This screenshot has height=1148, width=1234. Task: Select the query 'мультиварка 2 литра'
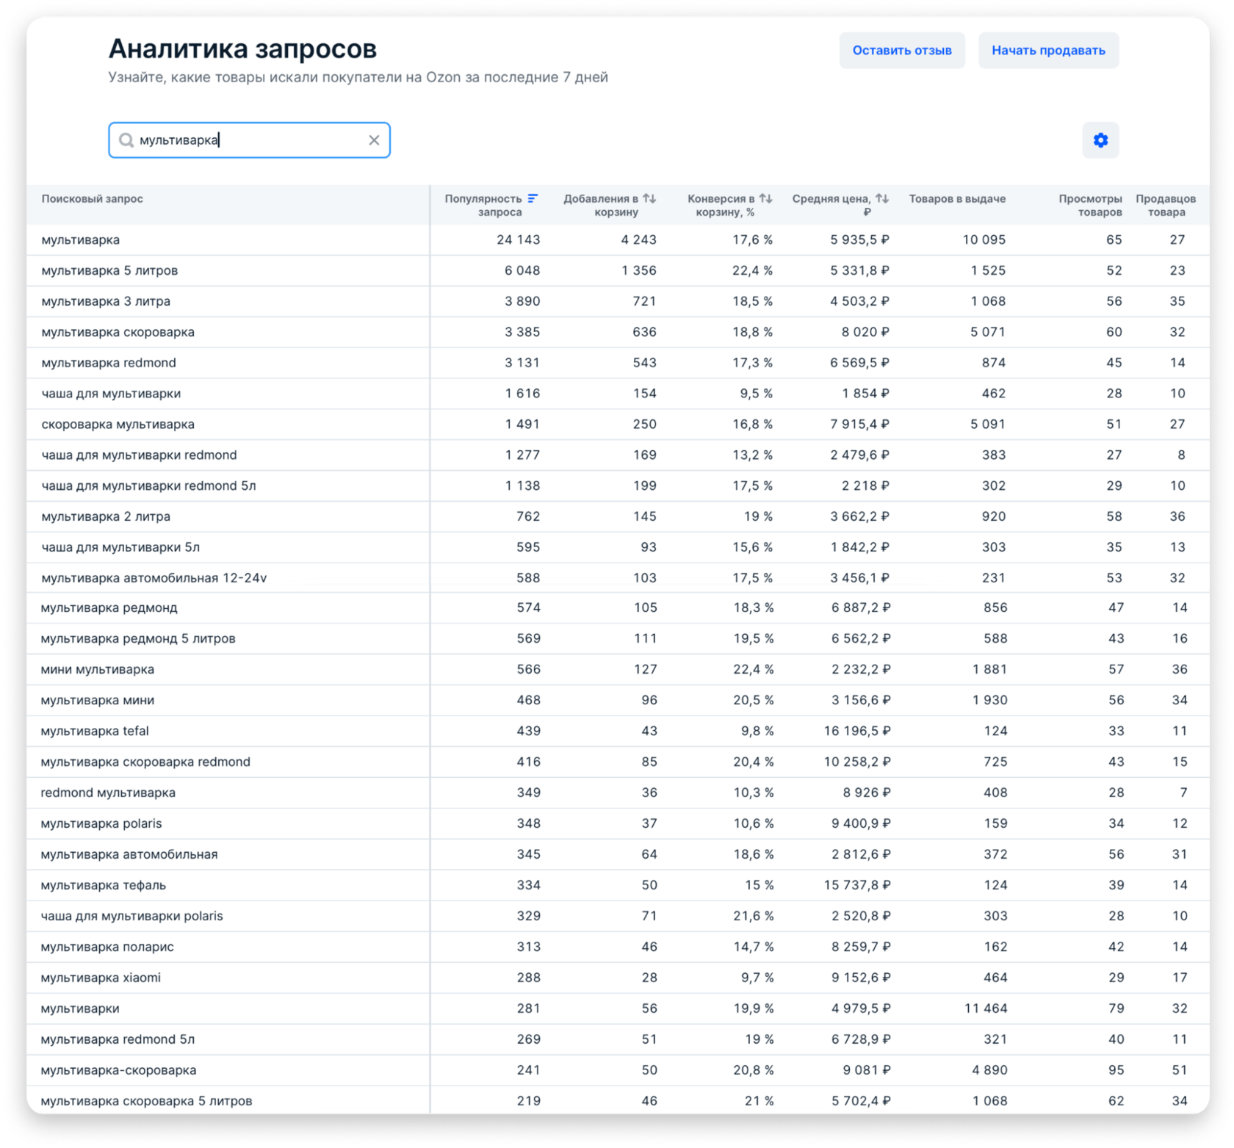(x=106, y=516)
